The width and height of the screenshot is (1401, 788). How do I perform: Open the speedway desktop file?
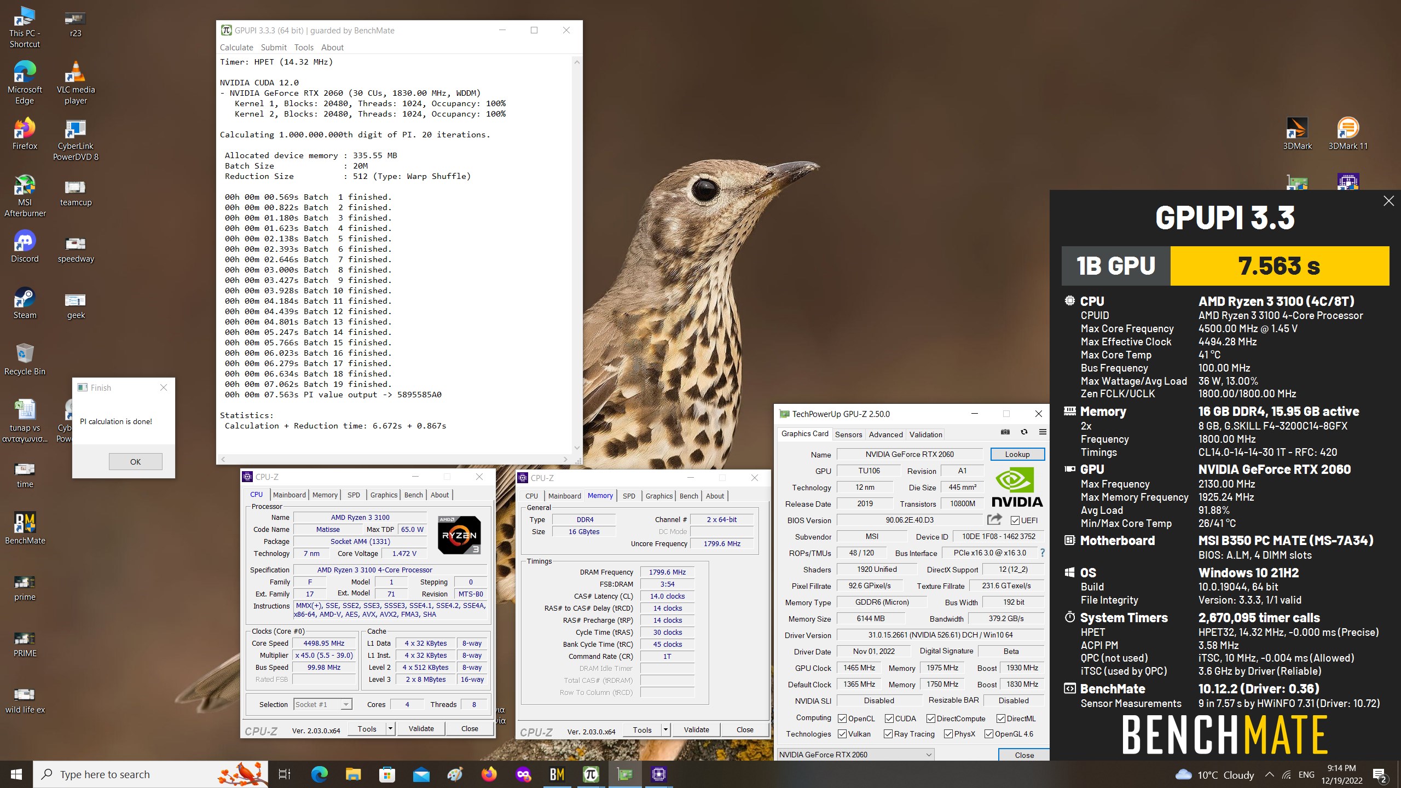(76, 250)
